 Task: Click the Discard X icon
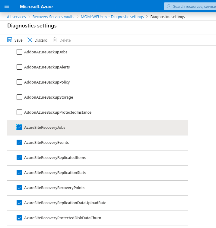(x=30, y=40)
